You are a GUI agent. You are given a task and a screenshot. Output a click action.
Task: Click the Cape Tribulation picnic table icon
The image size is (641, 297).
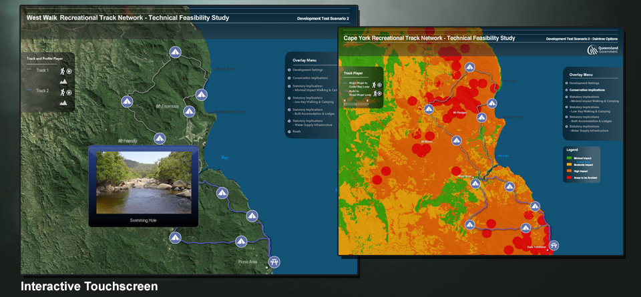[554, 246]
